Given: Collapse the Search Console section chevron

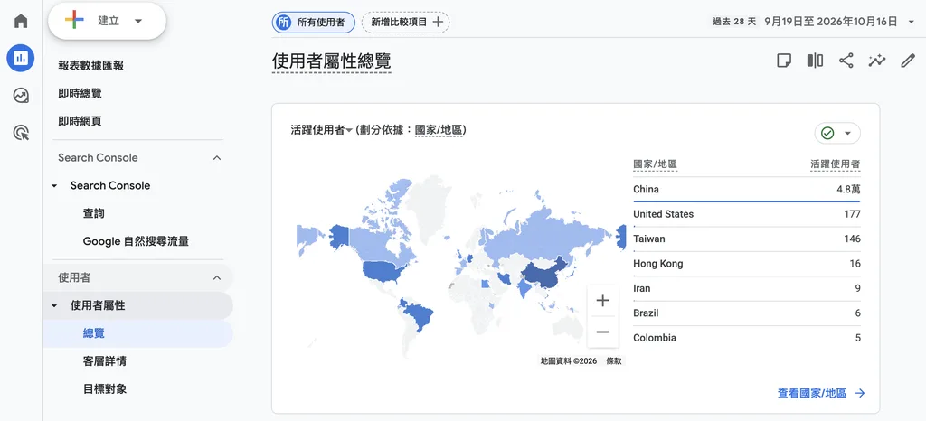Looking at the screenshot, I should (x=217, y=158).
